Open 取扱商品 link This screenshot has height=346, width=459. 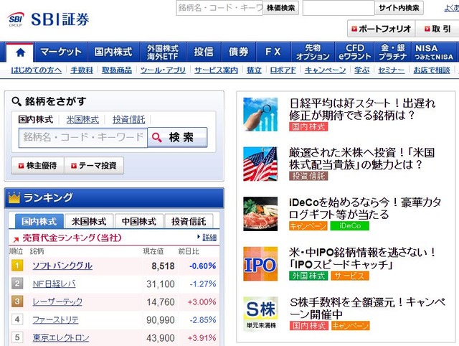(x=116, y=70)
